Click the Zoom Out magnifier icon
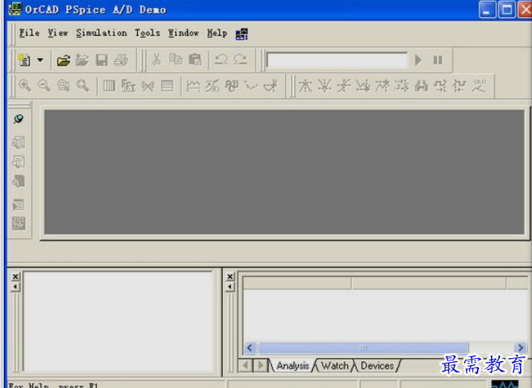The image size is (532, 388). point(44,86)
